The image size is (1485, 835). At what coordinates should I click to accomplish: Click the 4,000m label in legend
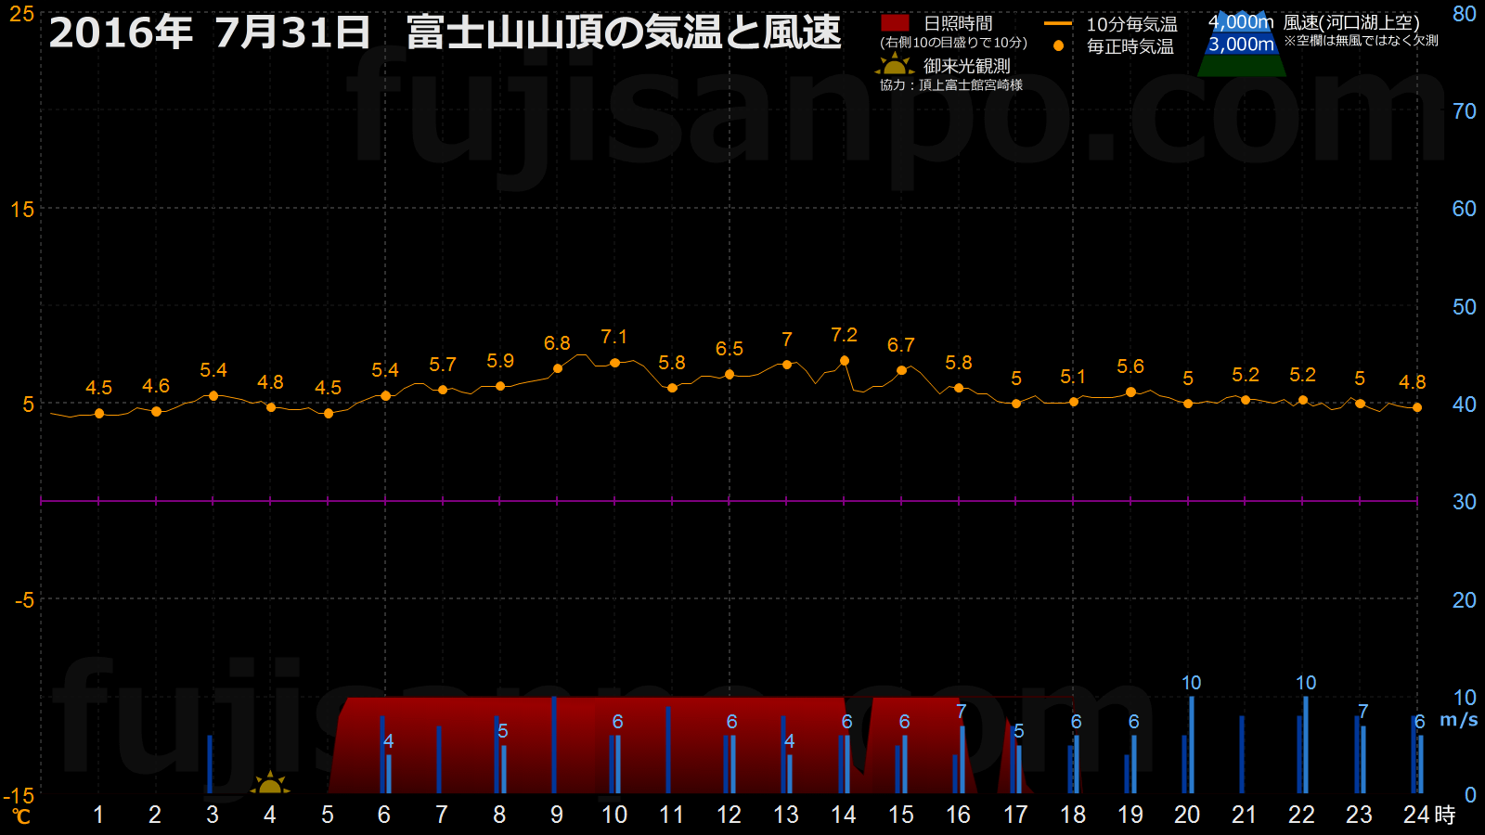[1241, 21]
